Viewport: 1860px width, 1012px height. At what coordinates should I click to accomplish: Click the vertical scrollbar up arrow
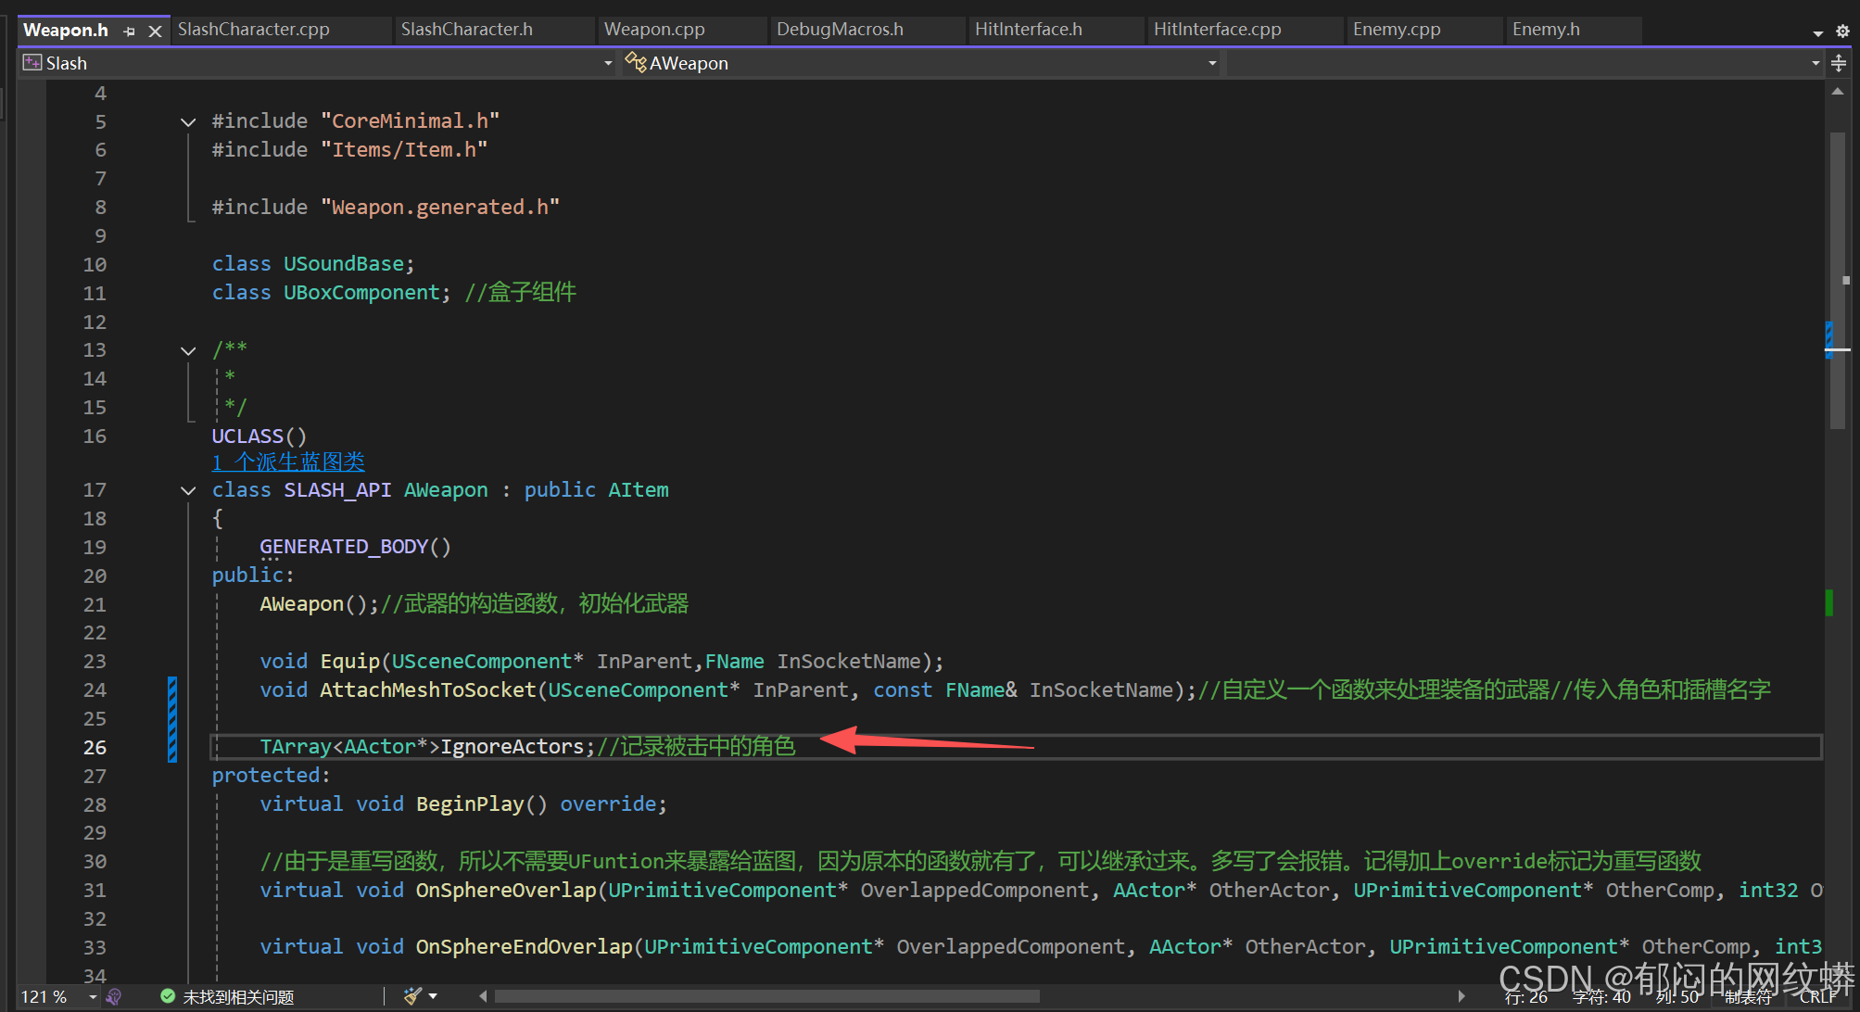[x=1838, y=92]
